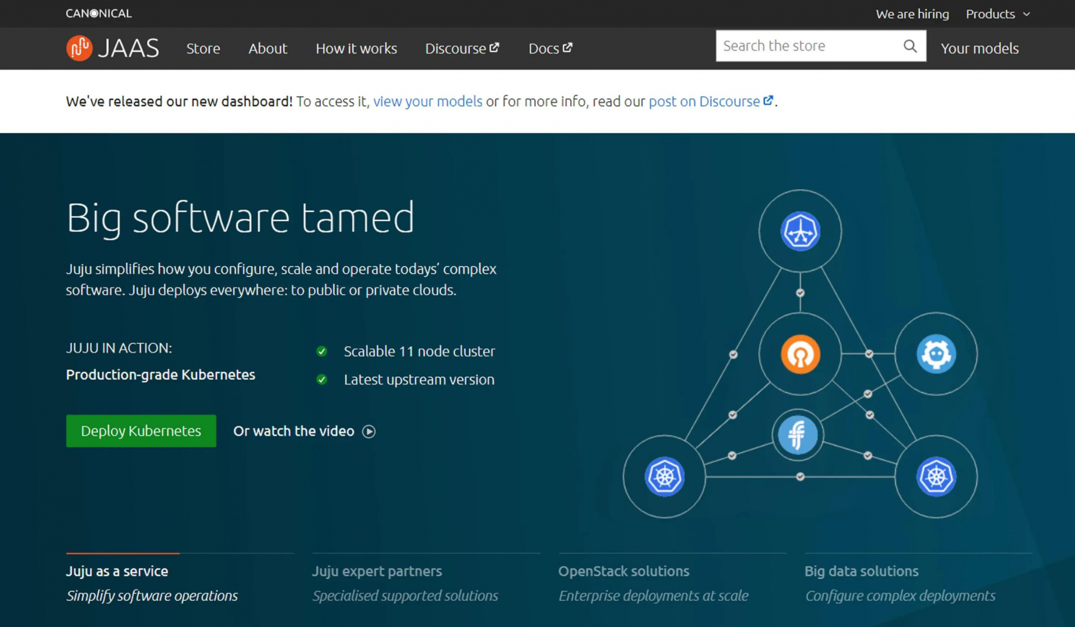Click the Filebeat icon at the diagram center
Viewport: 1075px width, 627px height.
coord(798,436)
